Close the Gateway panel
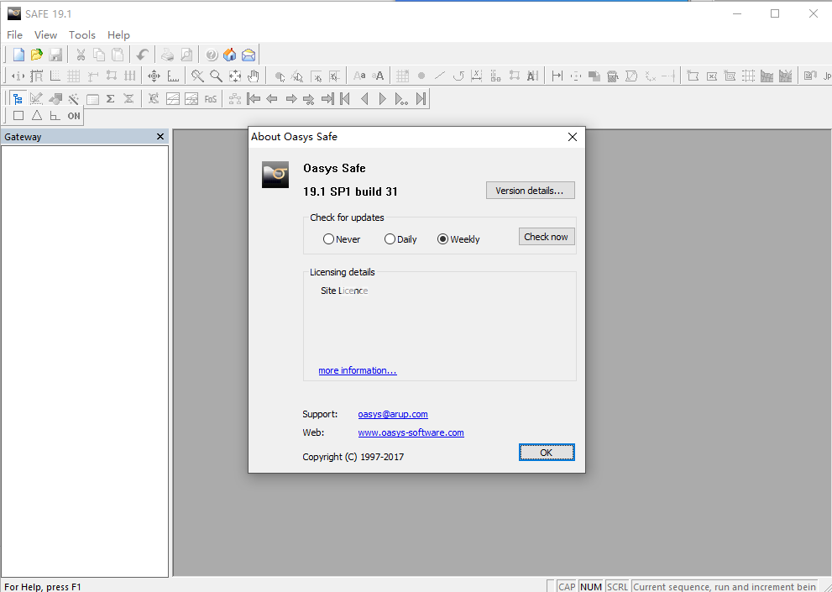Viewport: 832px width, 592px height. [160, 137]
